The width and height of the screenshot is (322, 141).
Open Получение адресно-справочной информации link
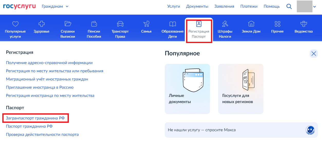(x=49, y=63)
